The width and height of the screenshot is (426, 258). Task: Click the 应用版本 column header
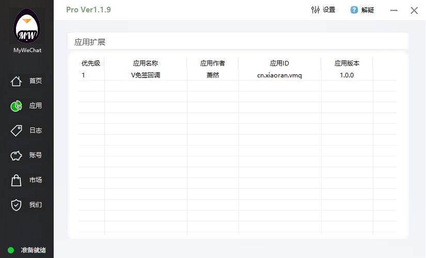point(346,63)
